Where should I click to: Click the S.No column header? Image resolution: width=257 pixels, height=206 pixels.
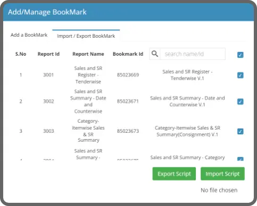[x=21, y=54]
